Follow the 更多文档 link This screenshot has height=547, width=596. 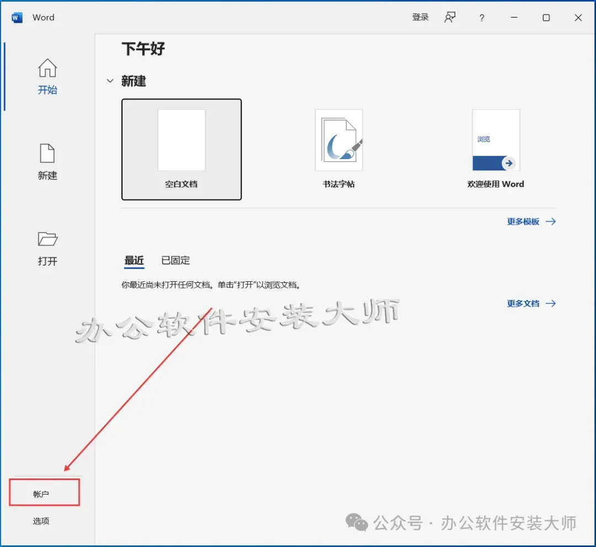tap(531, 303)
